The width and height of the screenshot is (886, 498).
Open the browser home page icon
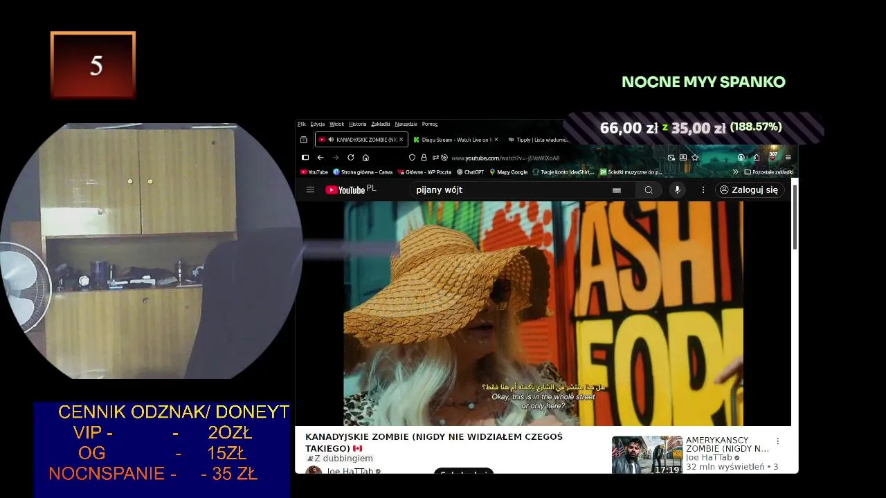[365, 158]
